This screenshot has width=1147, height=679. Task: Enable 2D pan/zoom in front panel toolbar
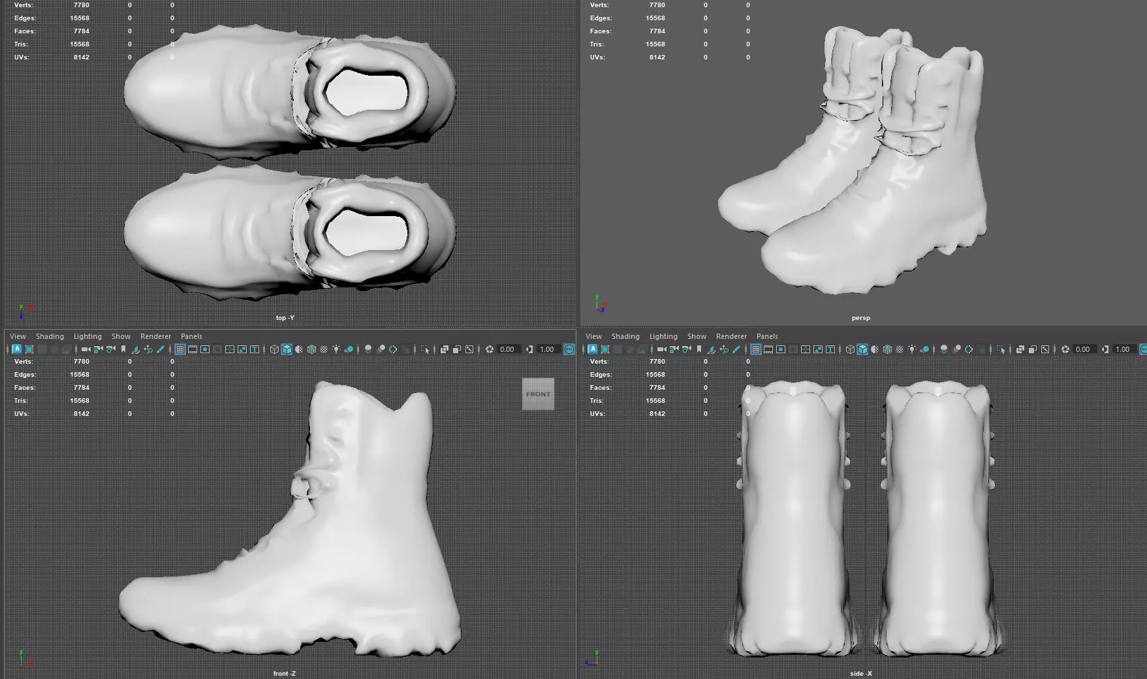(148, 349)
